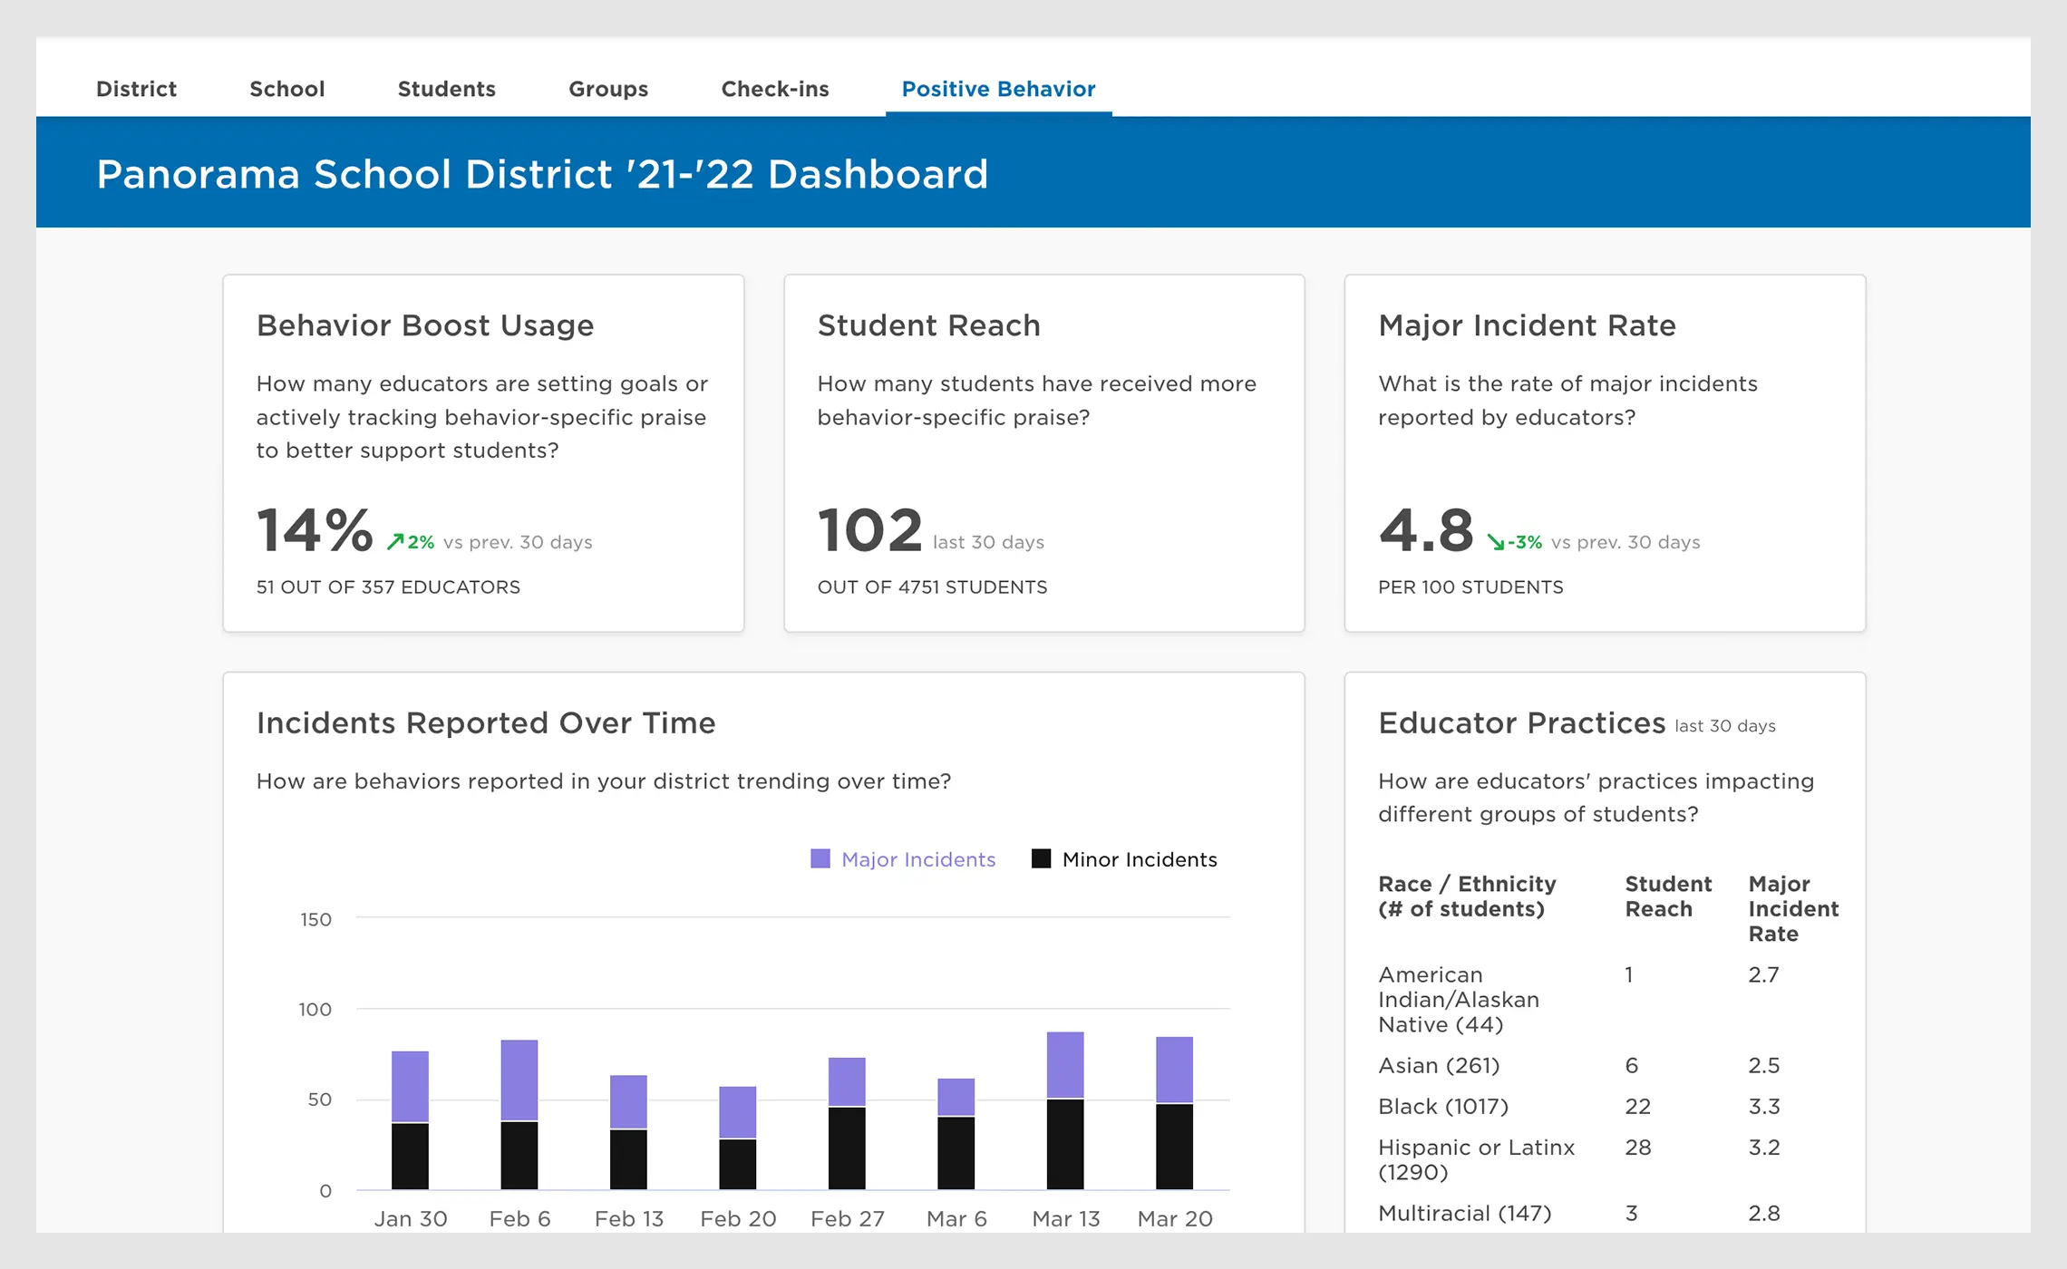Select the Asian (261) row

click(1605, 1066)
